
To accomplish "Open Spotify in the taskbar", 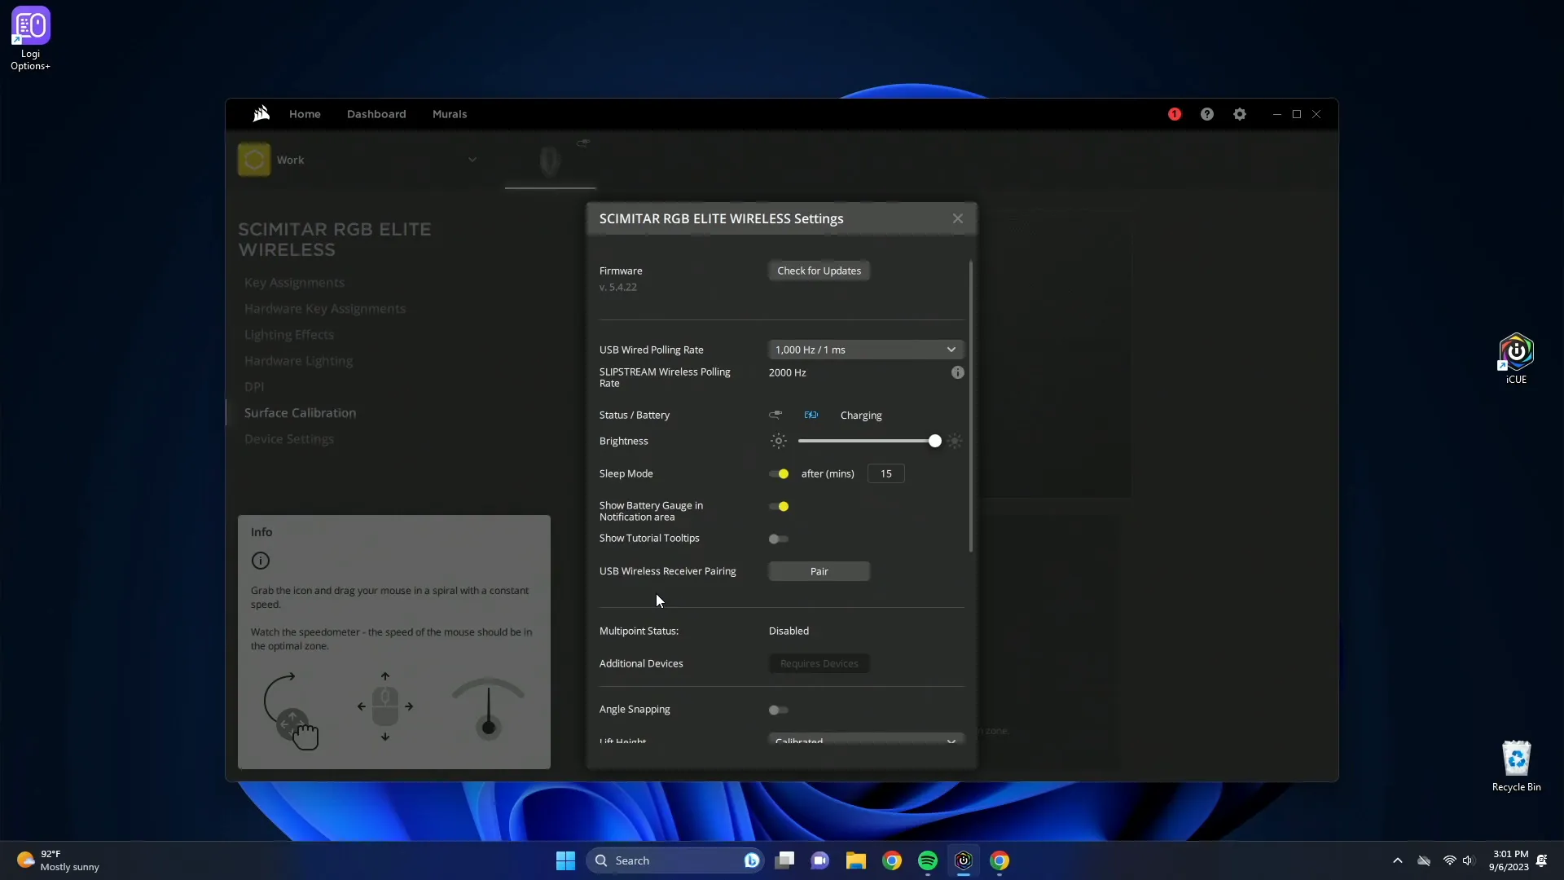I will (928, 860).
